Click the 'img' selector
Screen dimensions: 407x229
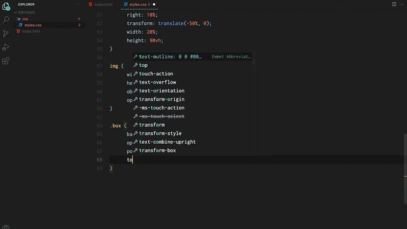[114, 66]
